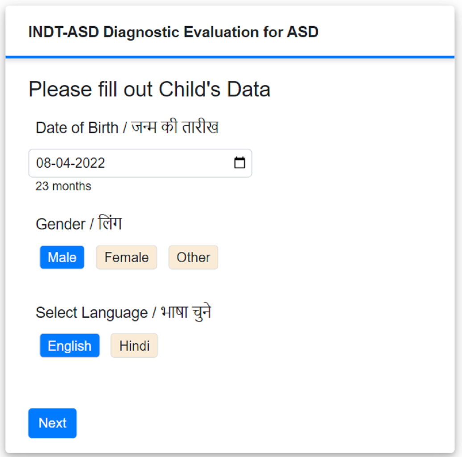Image resolution: width=462 pixels, height=457 pixels.
Task: Switch the language to Hindi
Action: pos(134,346)
